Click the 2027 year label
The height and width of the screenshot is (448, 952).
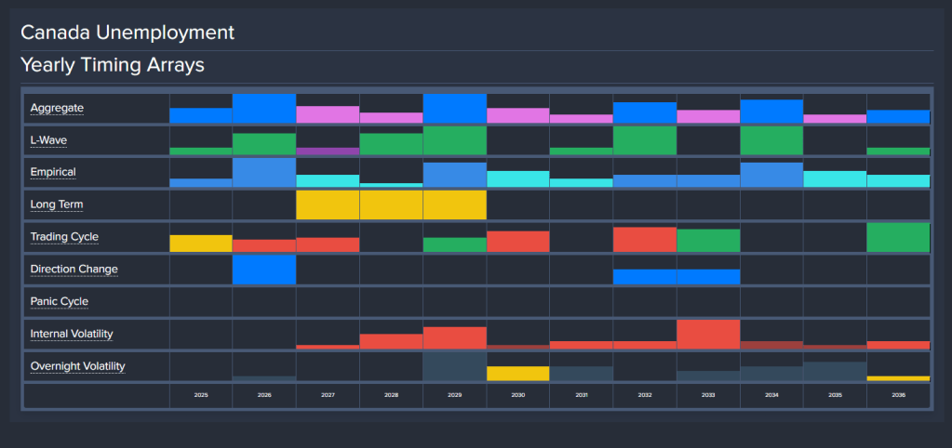pyautogui.click(x=328, y=395)
